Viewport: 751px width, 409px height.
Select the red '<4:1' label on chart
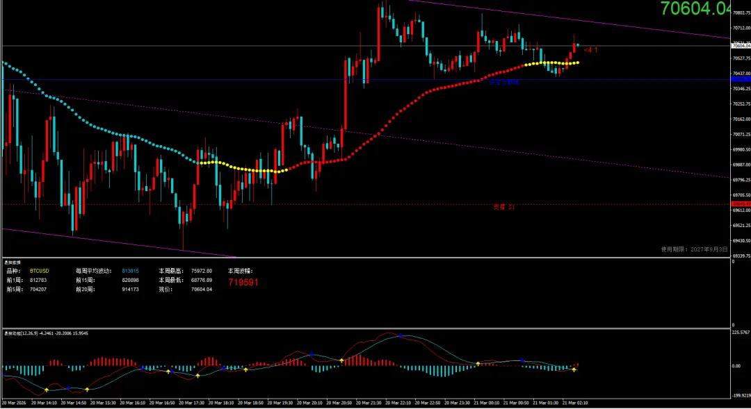click(591, 50)
